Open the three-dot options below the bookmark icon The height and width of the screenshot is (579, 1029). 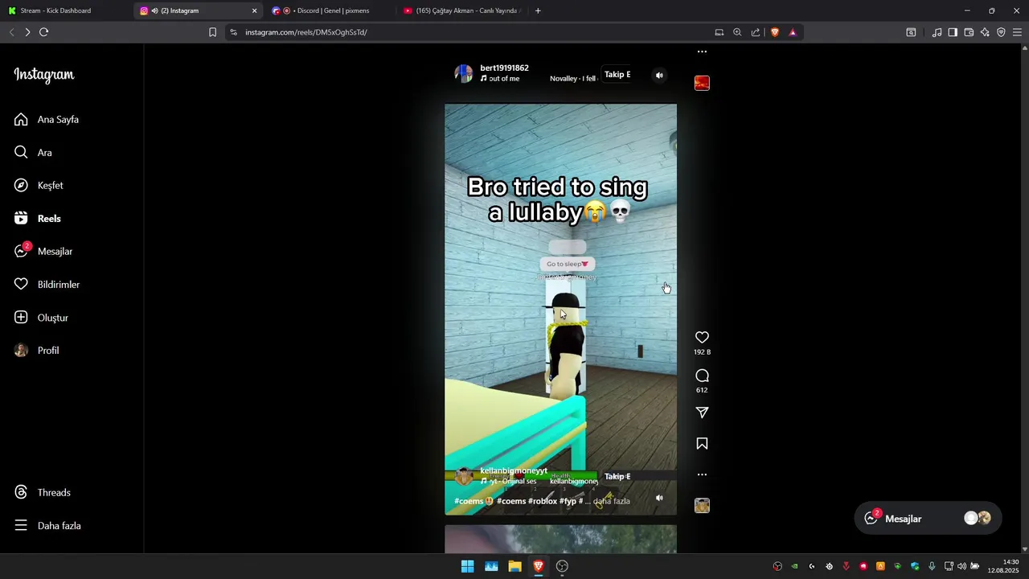click(x=702, y=474)
